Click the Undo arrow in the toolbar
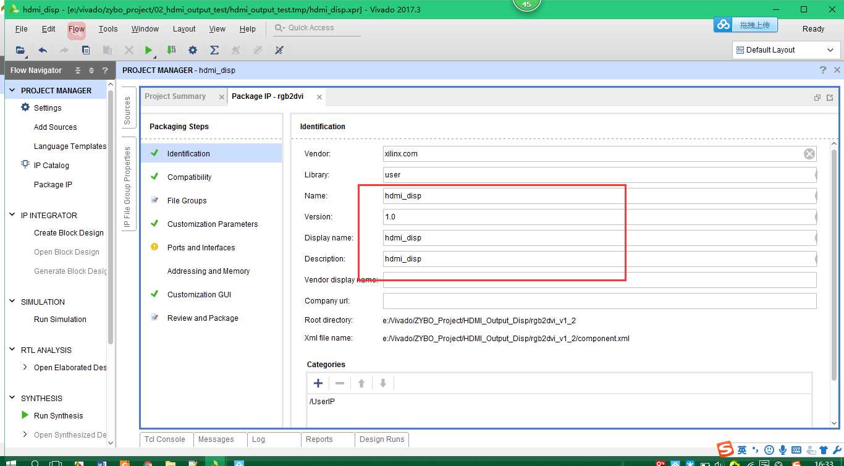The height and width of the screenshot is (466, 844). click(x=43, y=50)
